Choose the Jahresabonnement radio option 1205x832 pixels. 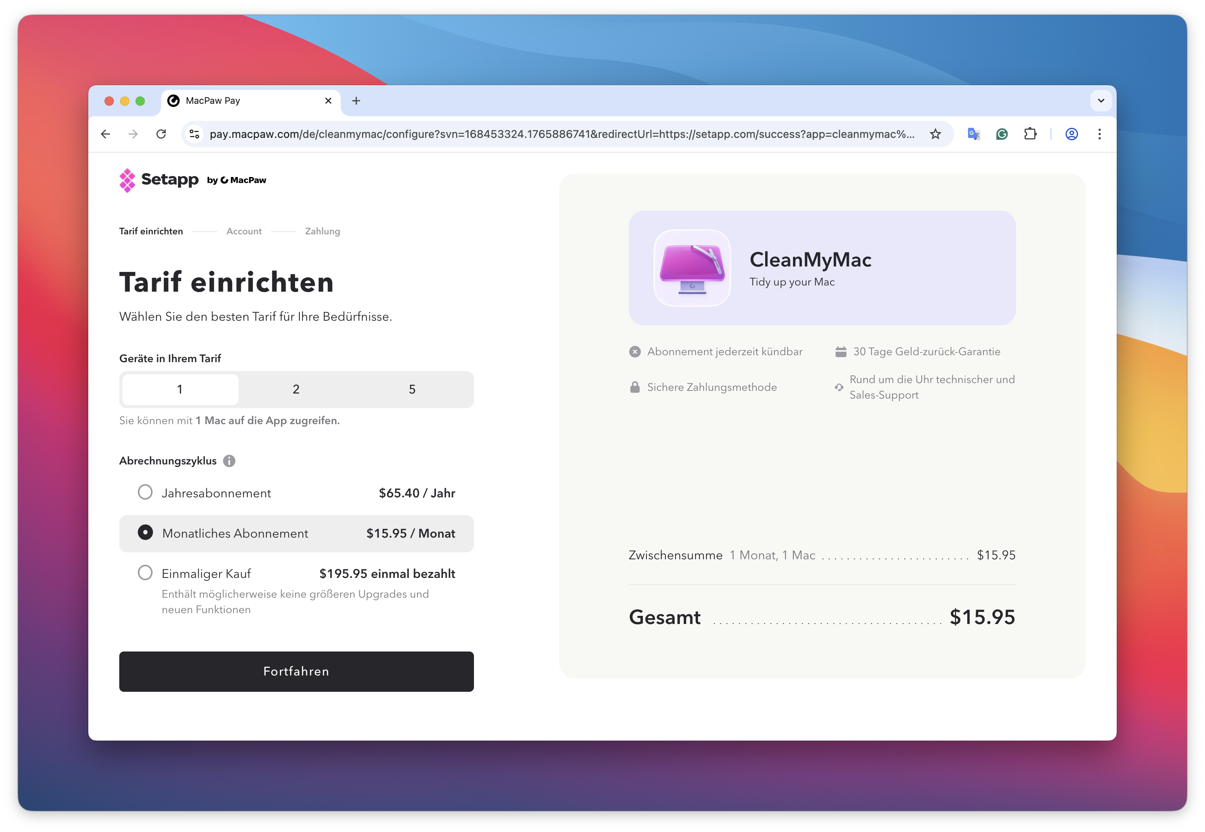coord(145,493)
